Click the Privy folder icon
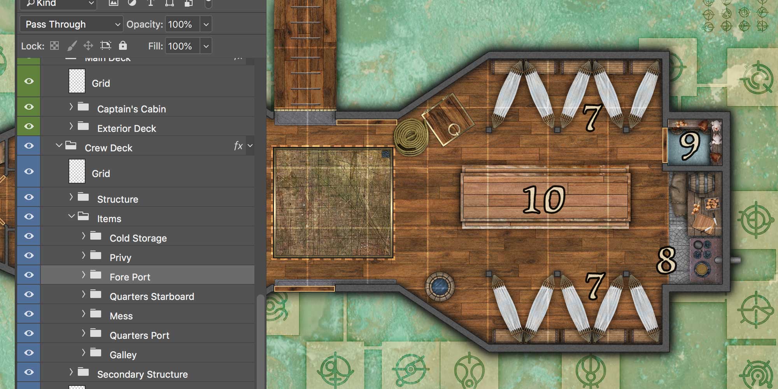Viewport: 778px width, 389px height. (x=96, y=255)
